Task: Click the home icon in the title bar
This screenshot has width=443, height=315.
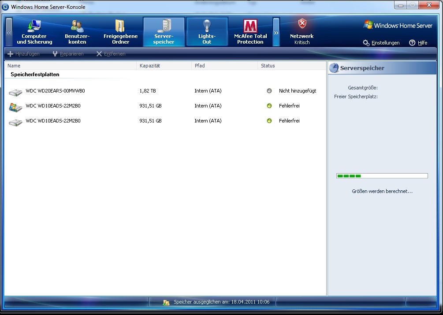Action: click(x=5, y=7)
